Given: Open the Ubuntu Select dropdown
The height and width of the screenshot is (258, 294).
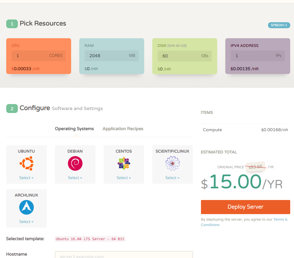Looking at the screenshot, I should click(x=26, y=178).
